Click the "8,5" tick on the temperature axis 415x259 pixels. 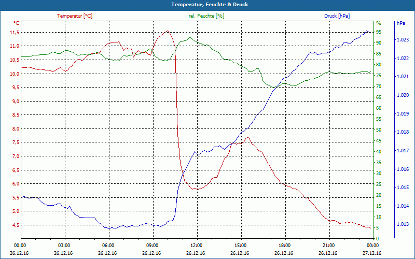coord(16,115)
